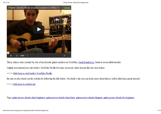161x114 pixels.
Task: Open the Justin Sandercoe link
Action: 87,62
